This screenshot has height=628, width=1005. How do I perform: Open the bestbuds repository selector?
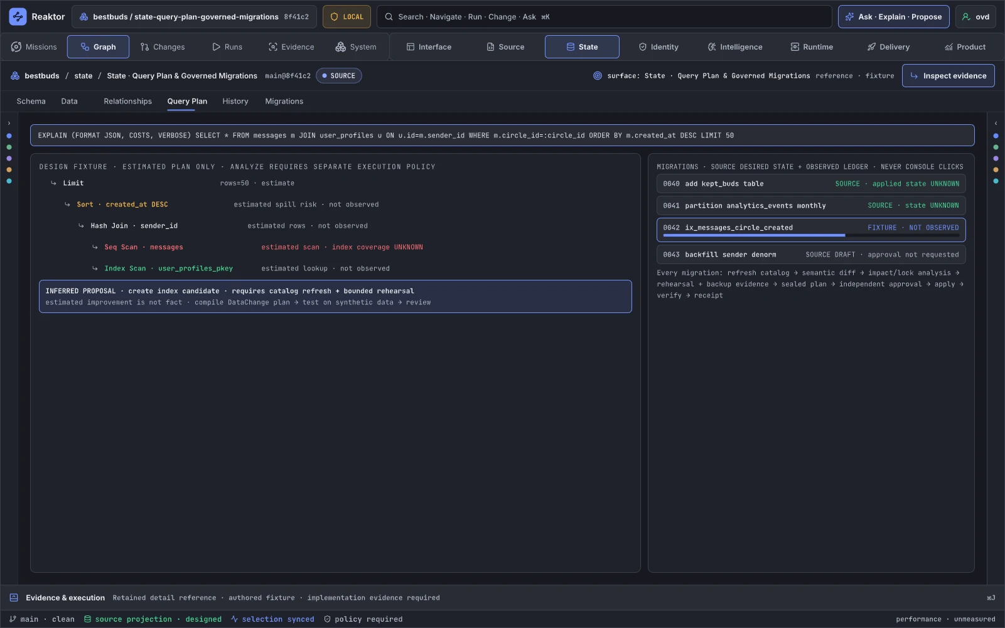point(195,17)
